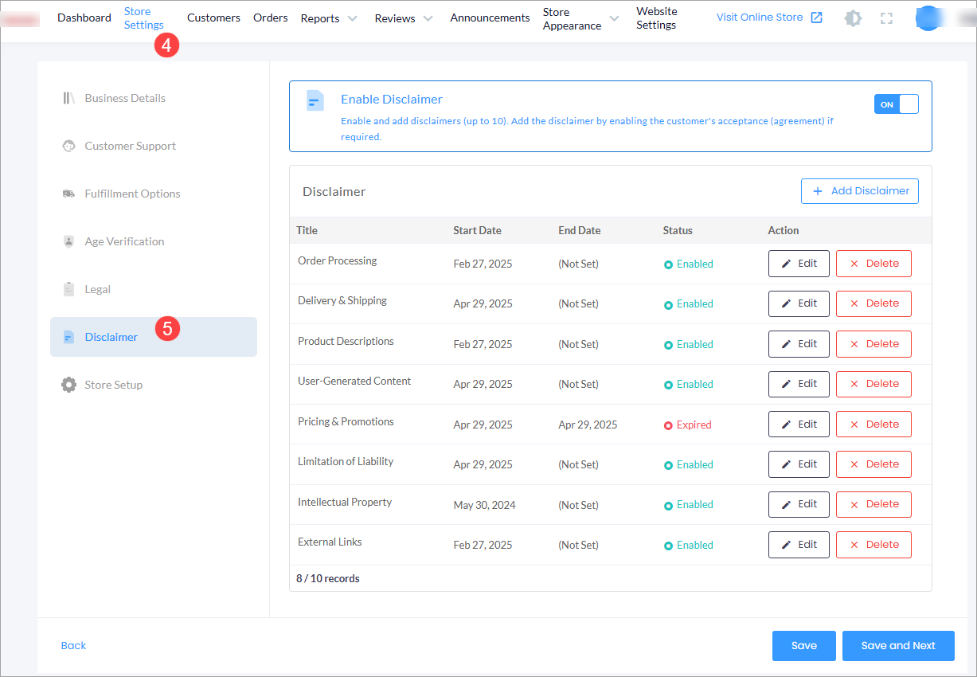Select Customer Support in the sidebar

pos(154,146)
